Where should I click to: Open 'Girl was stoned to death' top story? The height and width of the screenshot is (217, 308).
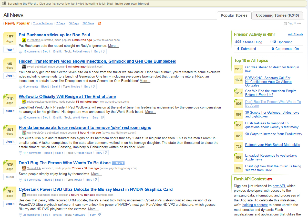pos(272,69)
